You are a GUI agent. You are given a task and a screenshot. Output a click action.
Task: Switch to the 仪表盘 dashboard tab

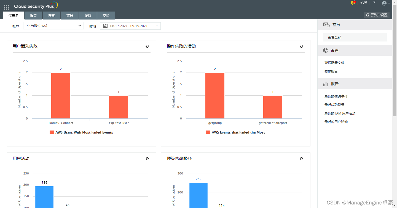coord(14,16)
